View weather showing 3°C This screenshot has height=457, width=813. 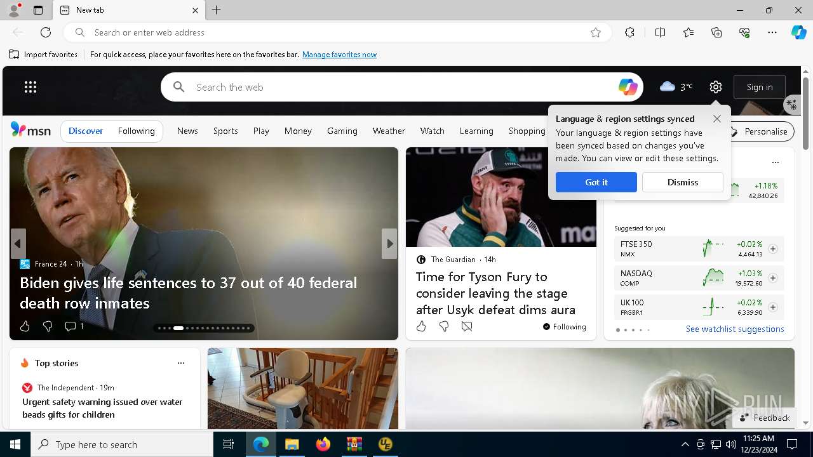[676, 87]
